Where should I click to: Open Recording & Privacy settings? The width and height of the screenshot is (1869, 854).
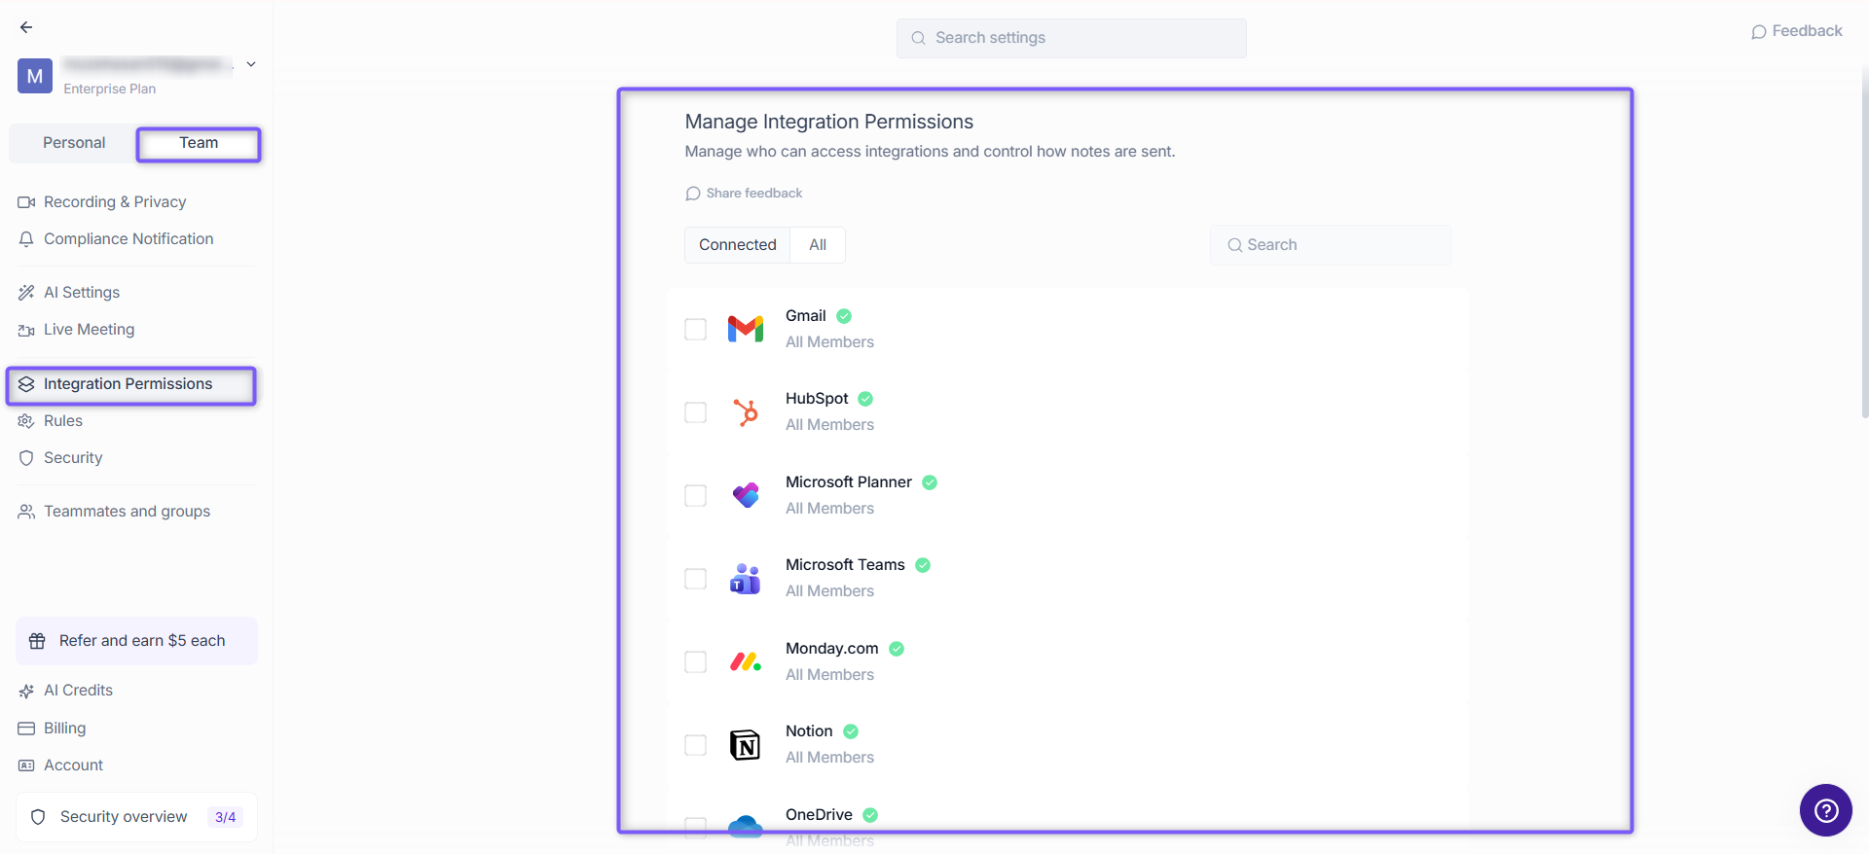115,201
